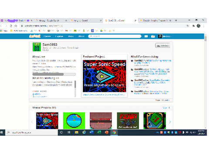Image resolution: width=209 pixels, height=157 pixels.
Task: Open the Chrome three-dot menu
Action: pyautogui.click(x=204, y=26)
